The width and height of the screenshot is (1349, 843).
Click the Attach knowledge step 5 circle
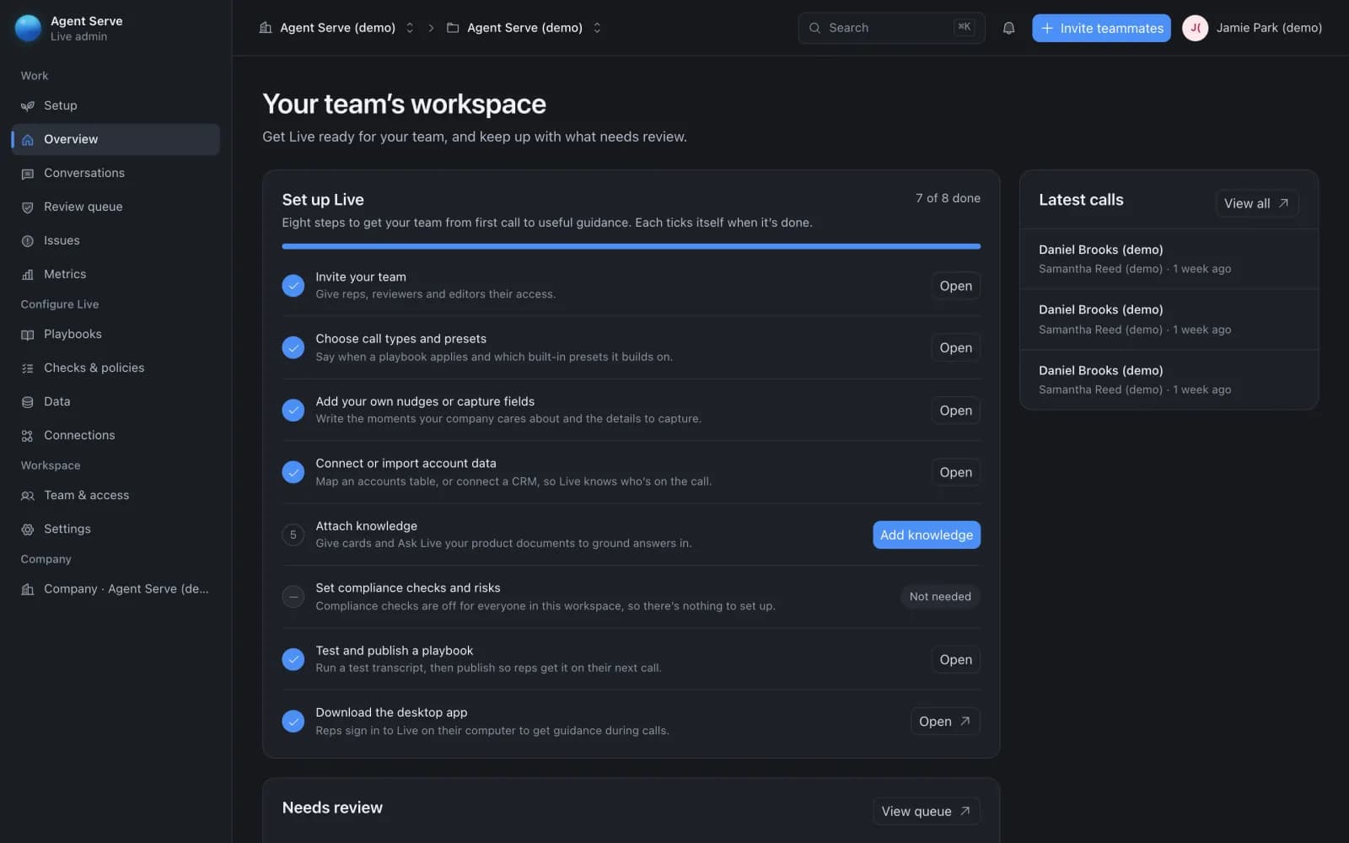pyautogui.click(x=293, y=534)
